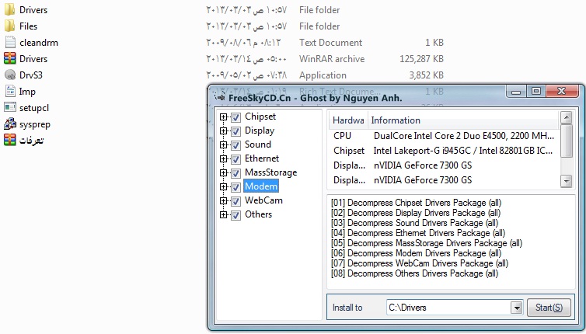This screenshot has height=334, width=586.
Task: Toggle the Ethernet checkbox
Action: (235, 159)
